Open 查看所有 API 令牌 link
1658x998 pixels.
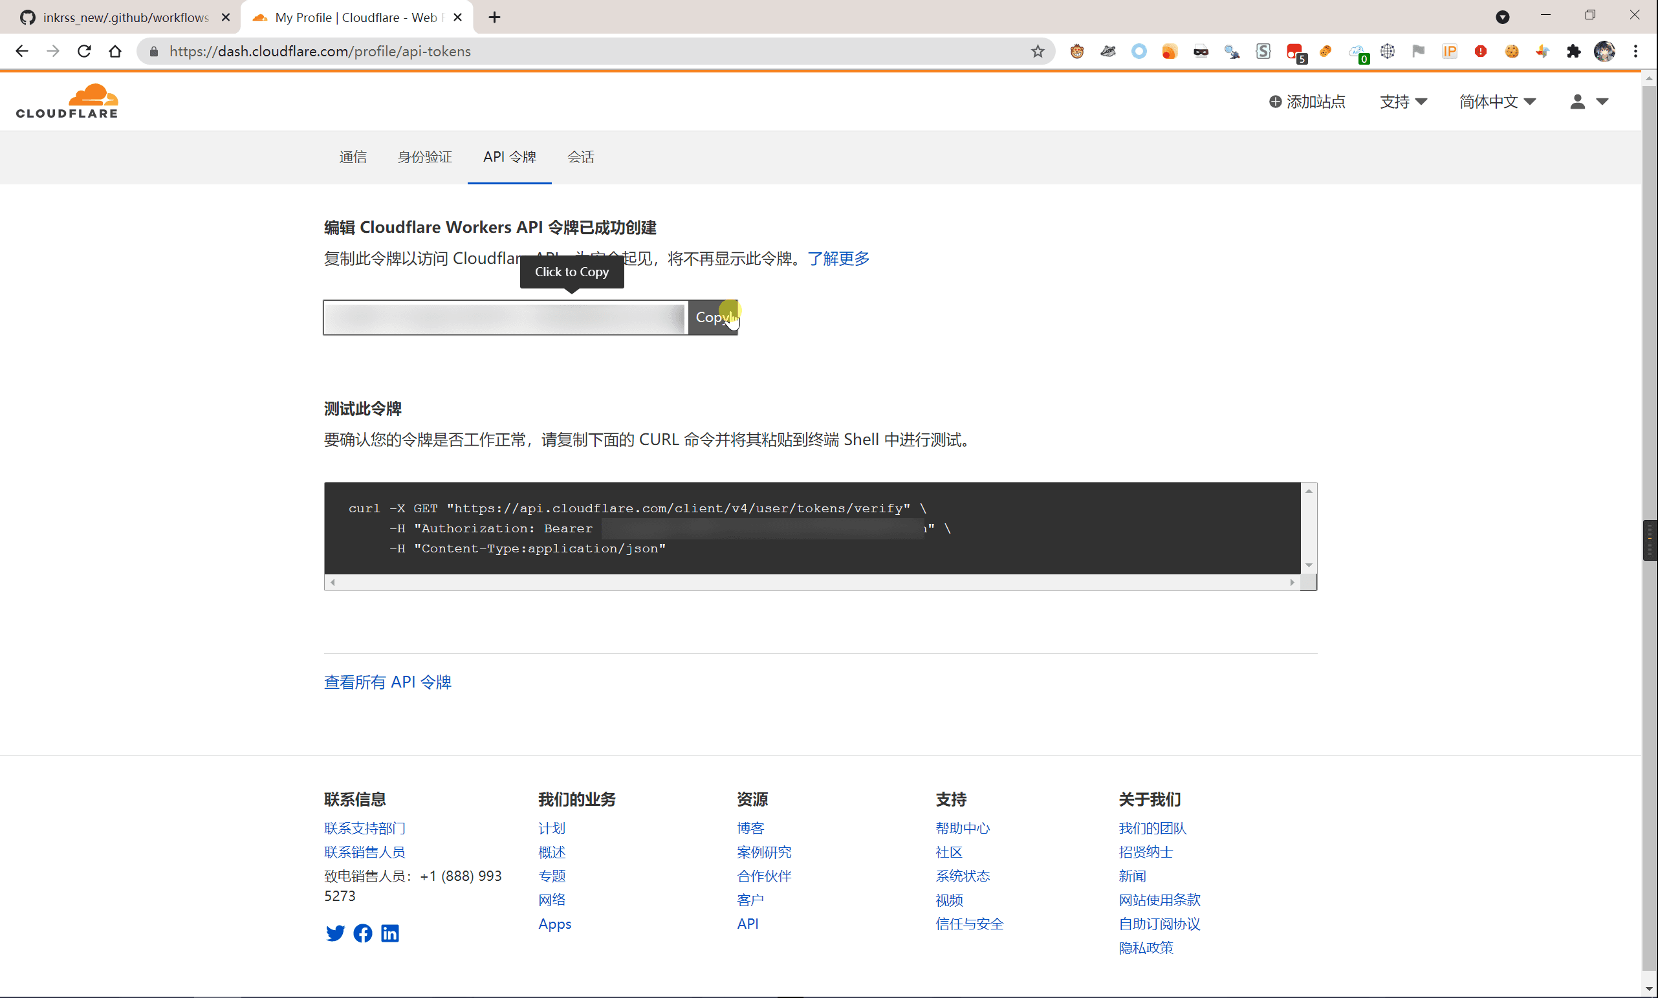pos(387,682)
